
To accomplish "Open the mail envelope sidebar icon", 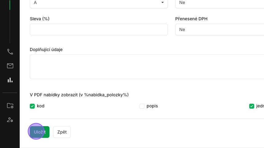I will [x=10, y=66].
